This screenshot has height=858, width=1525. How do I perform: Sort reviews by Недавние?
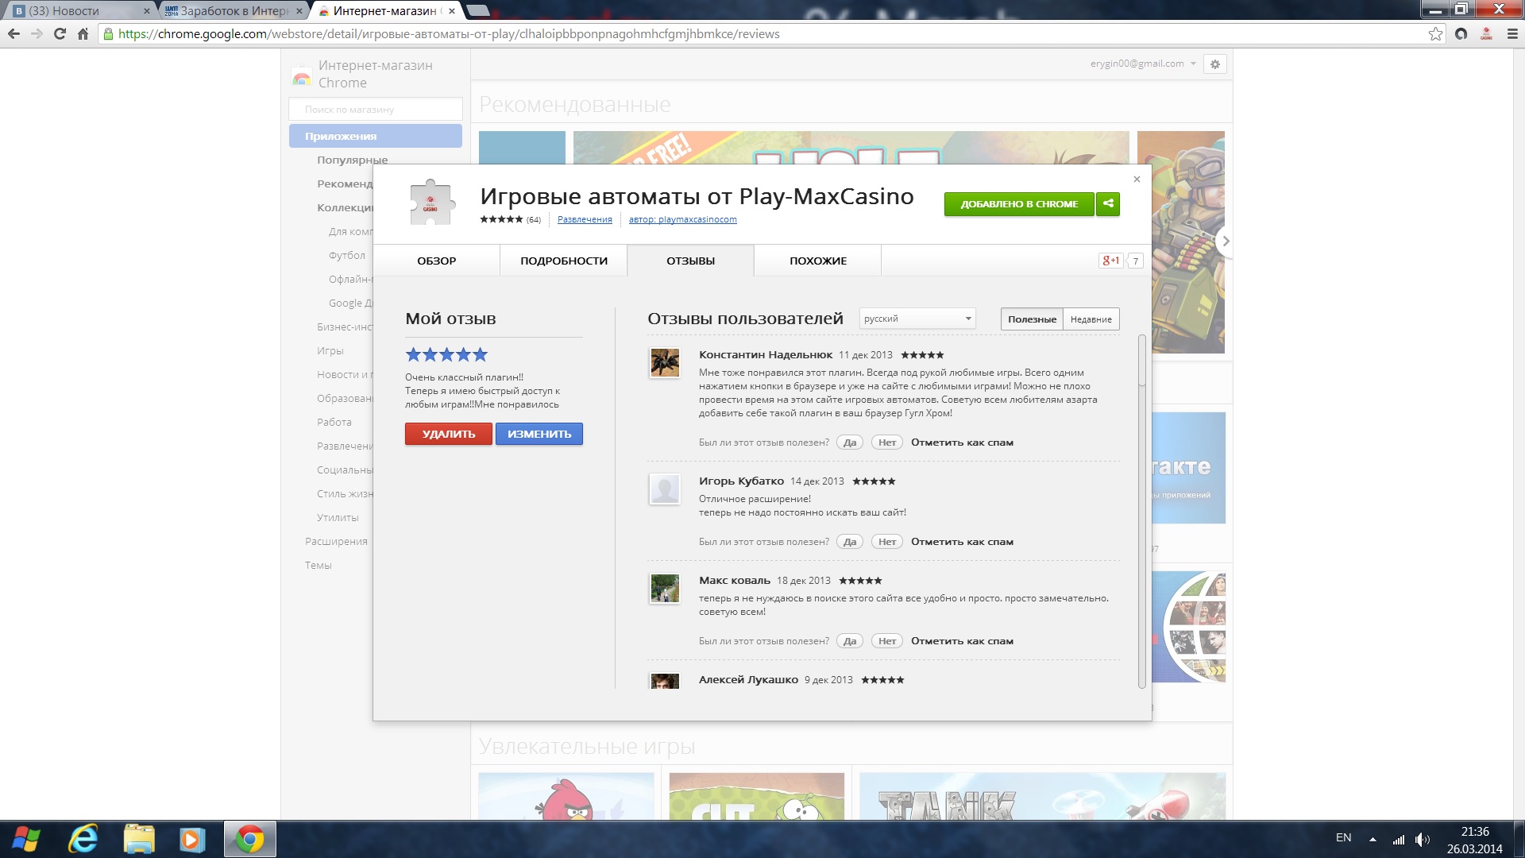click(1091, 319)
